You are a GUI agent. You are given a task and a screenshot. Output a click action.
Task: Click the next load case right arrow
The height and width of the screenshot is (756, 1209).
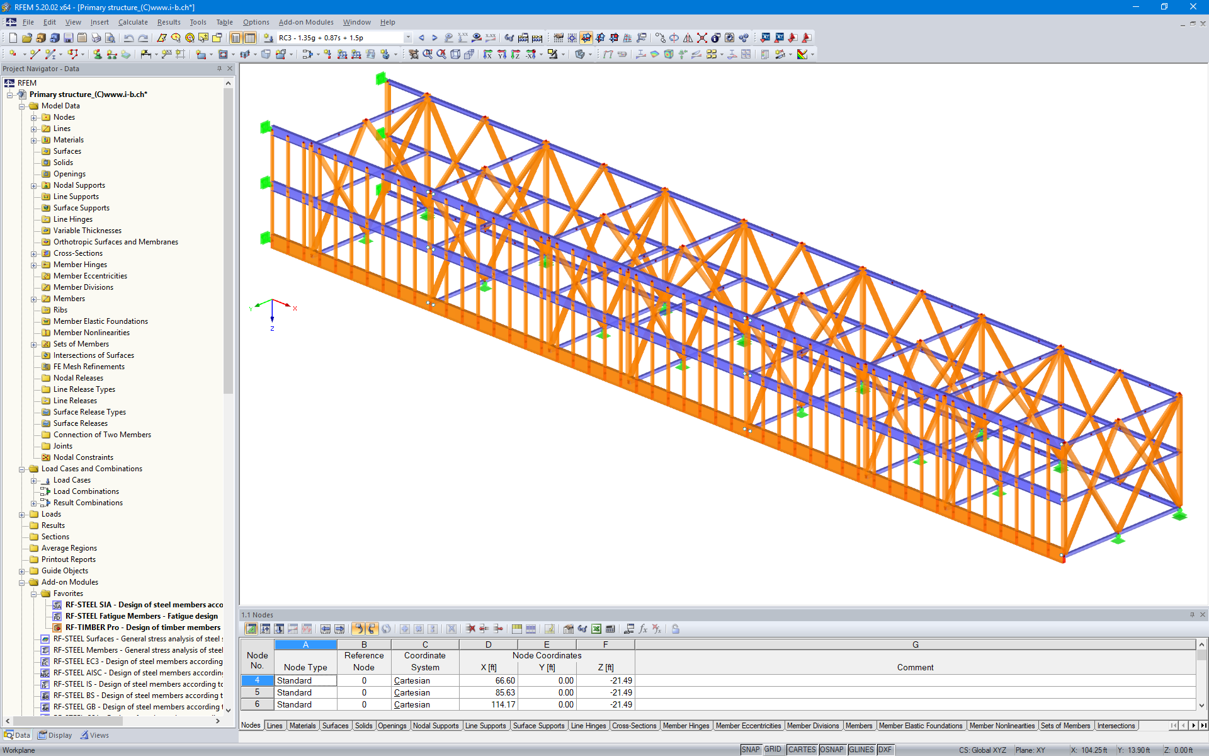(x=434, y=38)
